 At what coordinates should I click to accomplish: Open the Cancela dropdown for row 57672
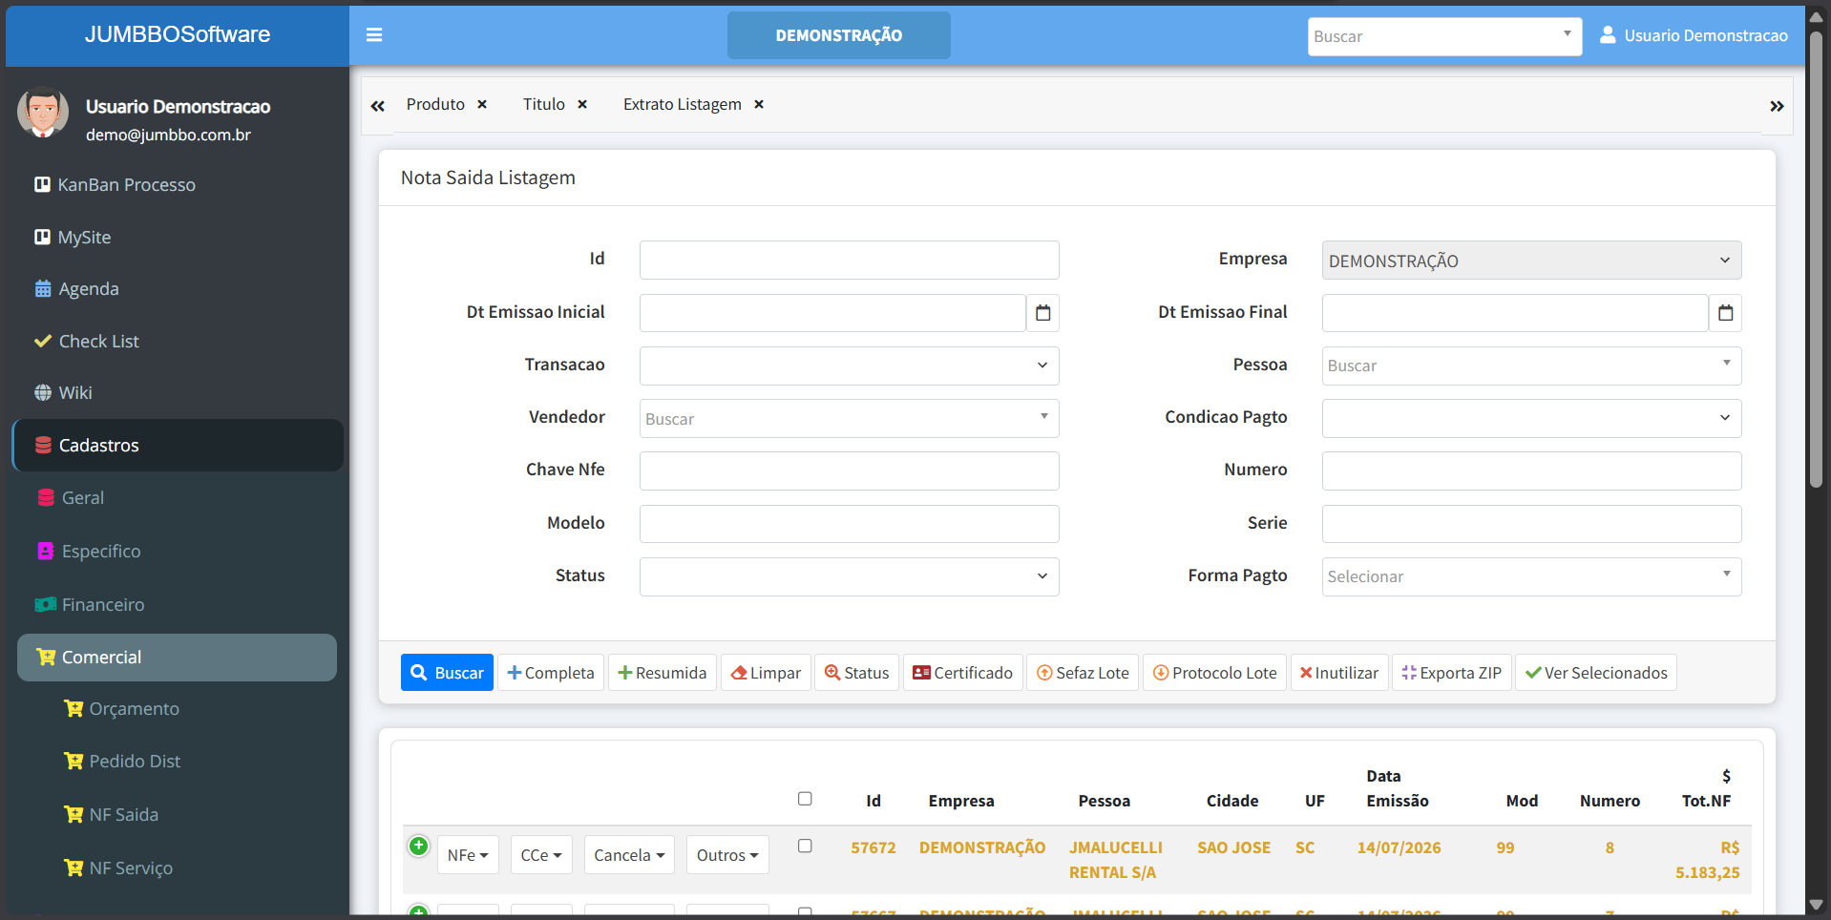[629, 855]
